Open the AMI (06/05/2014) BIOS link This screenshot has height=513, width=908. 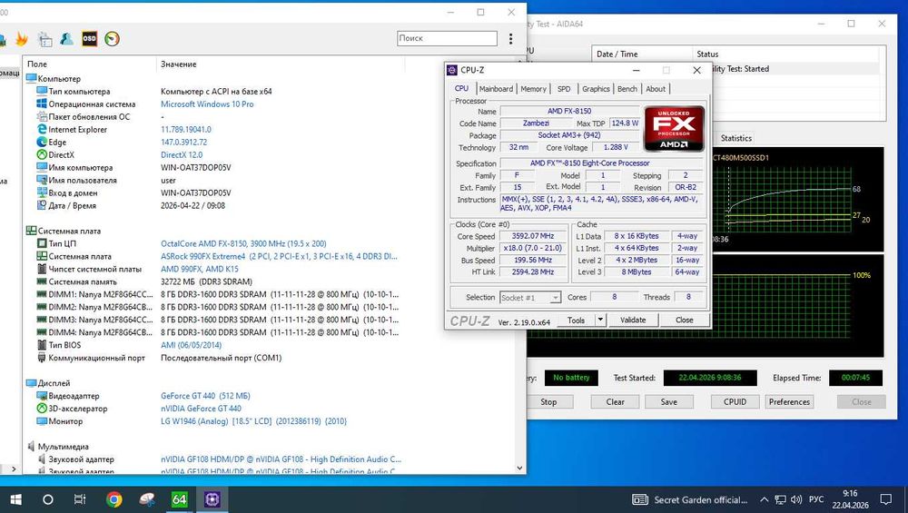(x=191, y=344)
